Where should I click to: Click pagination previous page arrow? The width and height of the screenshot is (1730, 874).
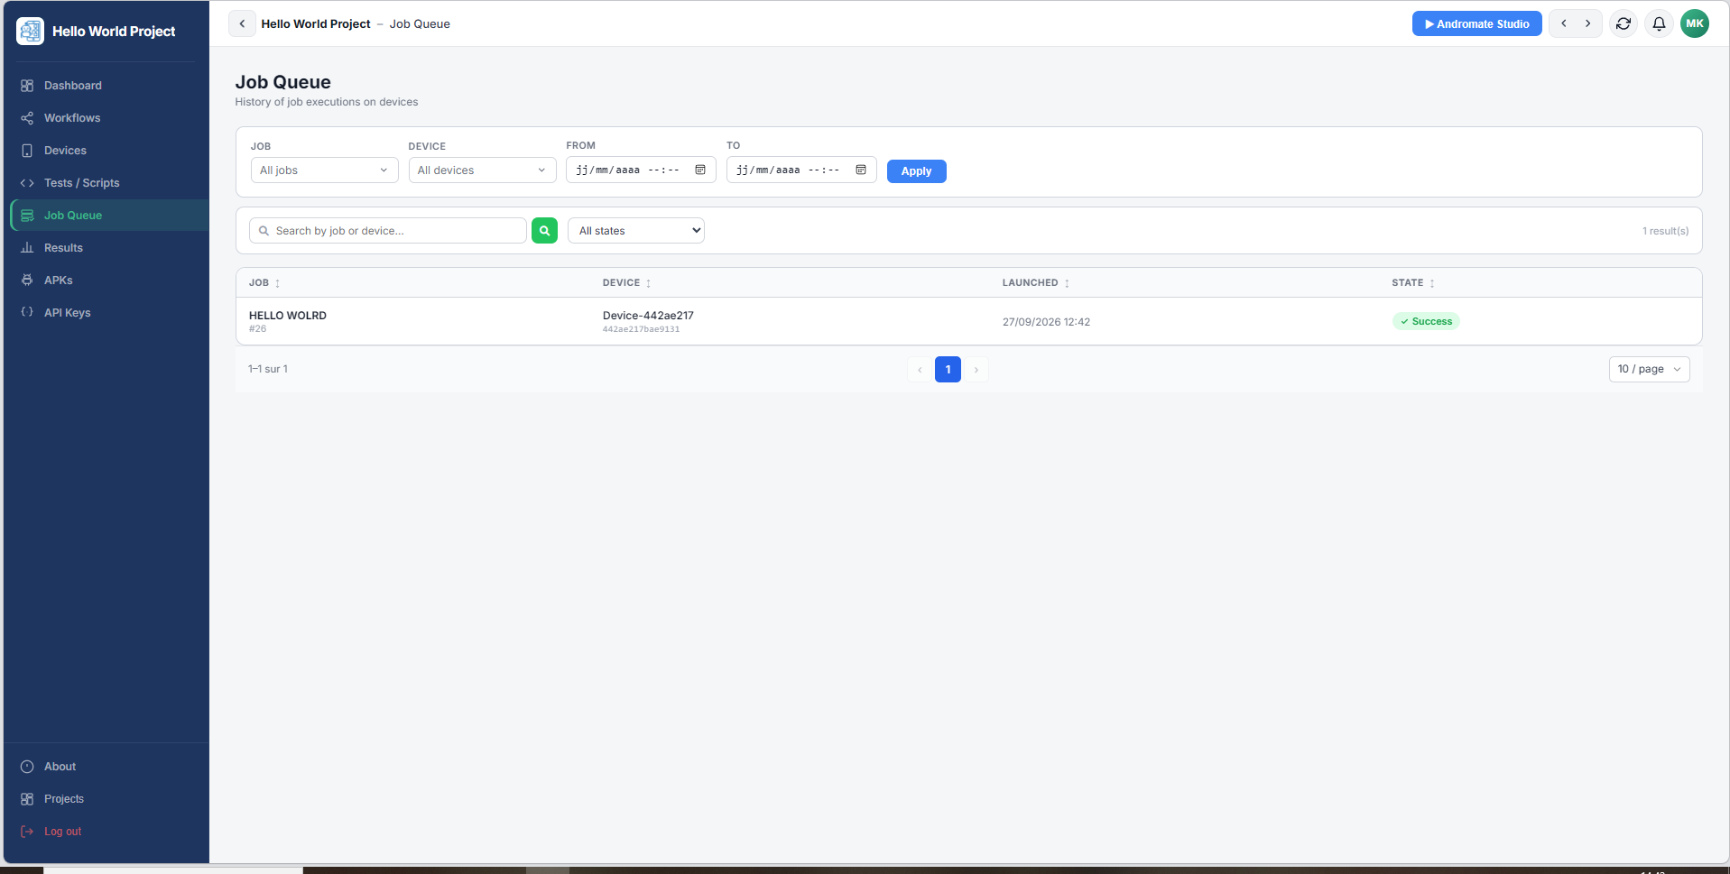pos(920,370)
